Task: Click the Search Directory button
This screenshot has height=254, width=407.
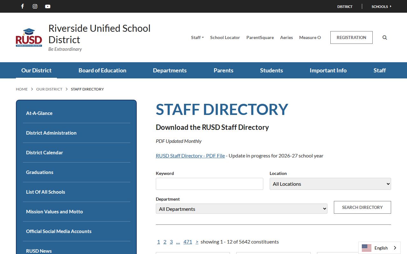Action: pos(362,207)
